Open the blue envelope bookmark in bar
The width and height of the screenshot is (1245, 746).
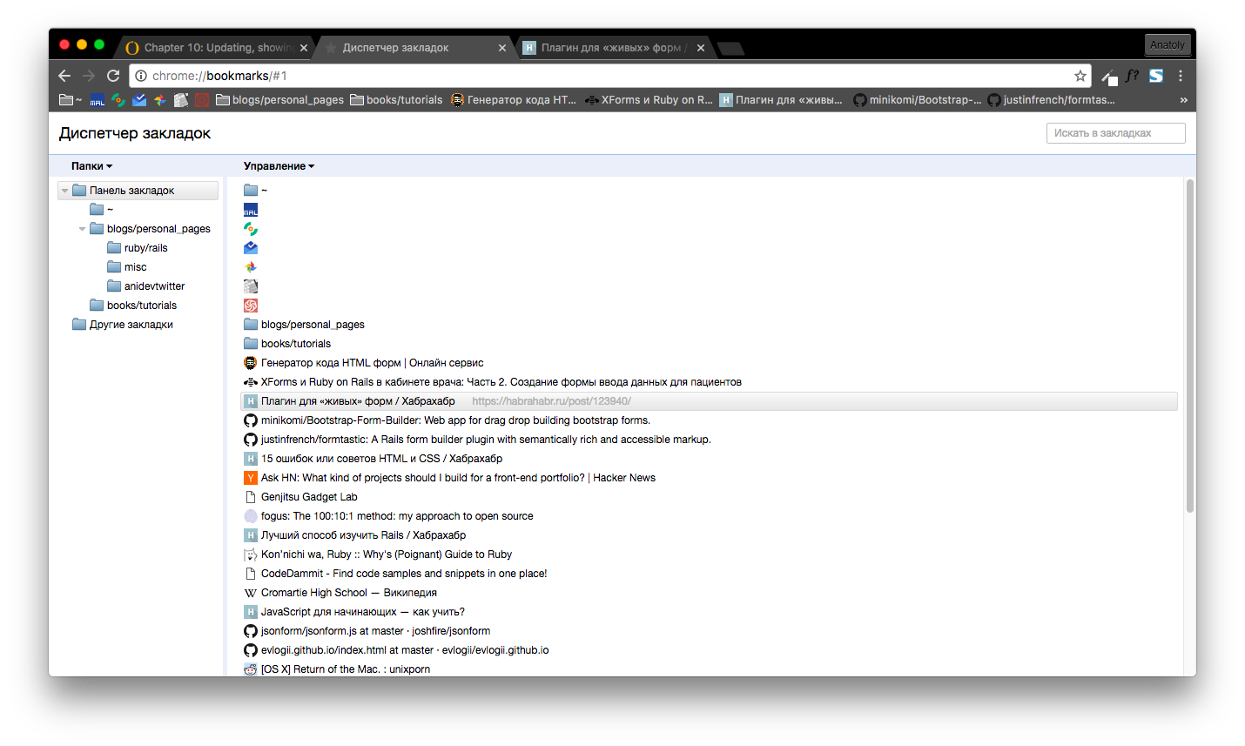[139, 100]
